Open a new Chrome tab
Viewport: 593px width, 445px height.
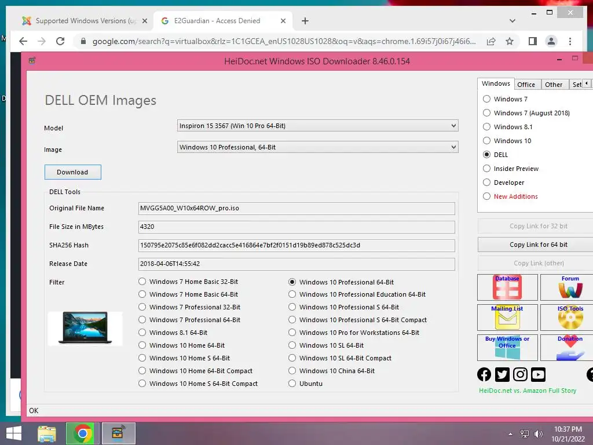[305, 21]
